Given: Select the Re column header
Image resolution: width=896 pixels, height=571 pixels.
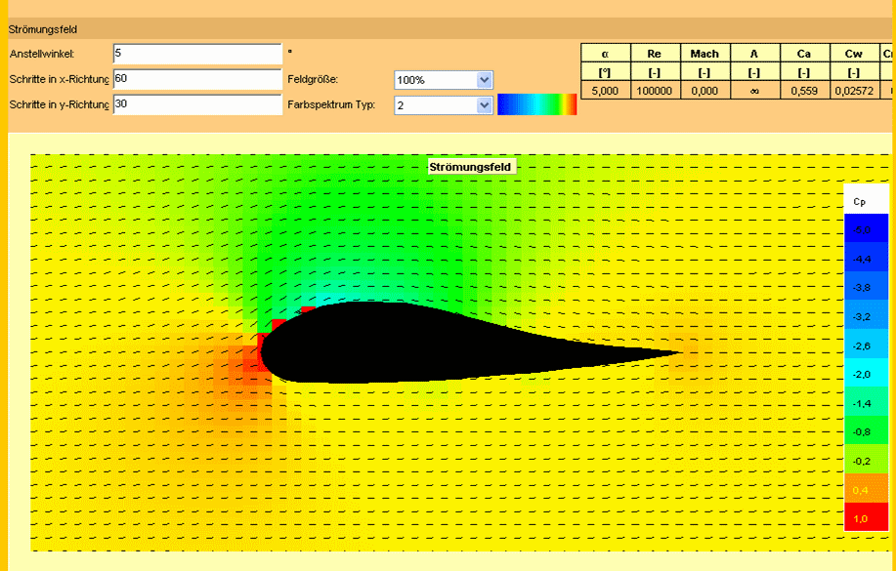Looking at the screenshot, I should click(655, 54).
